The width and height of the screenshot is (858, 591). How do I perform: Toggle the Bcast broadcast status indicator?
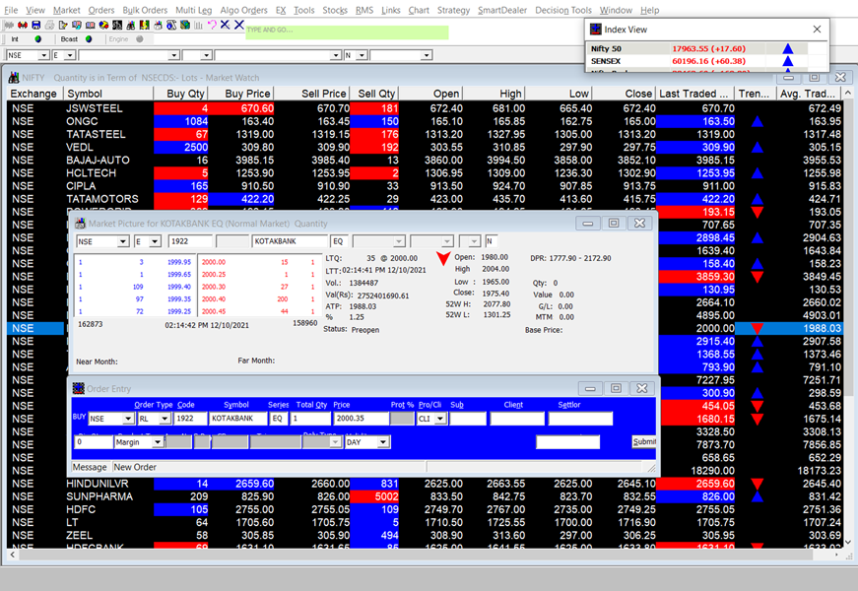pyautogui.click(x=89, y=39)
